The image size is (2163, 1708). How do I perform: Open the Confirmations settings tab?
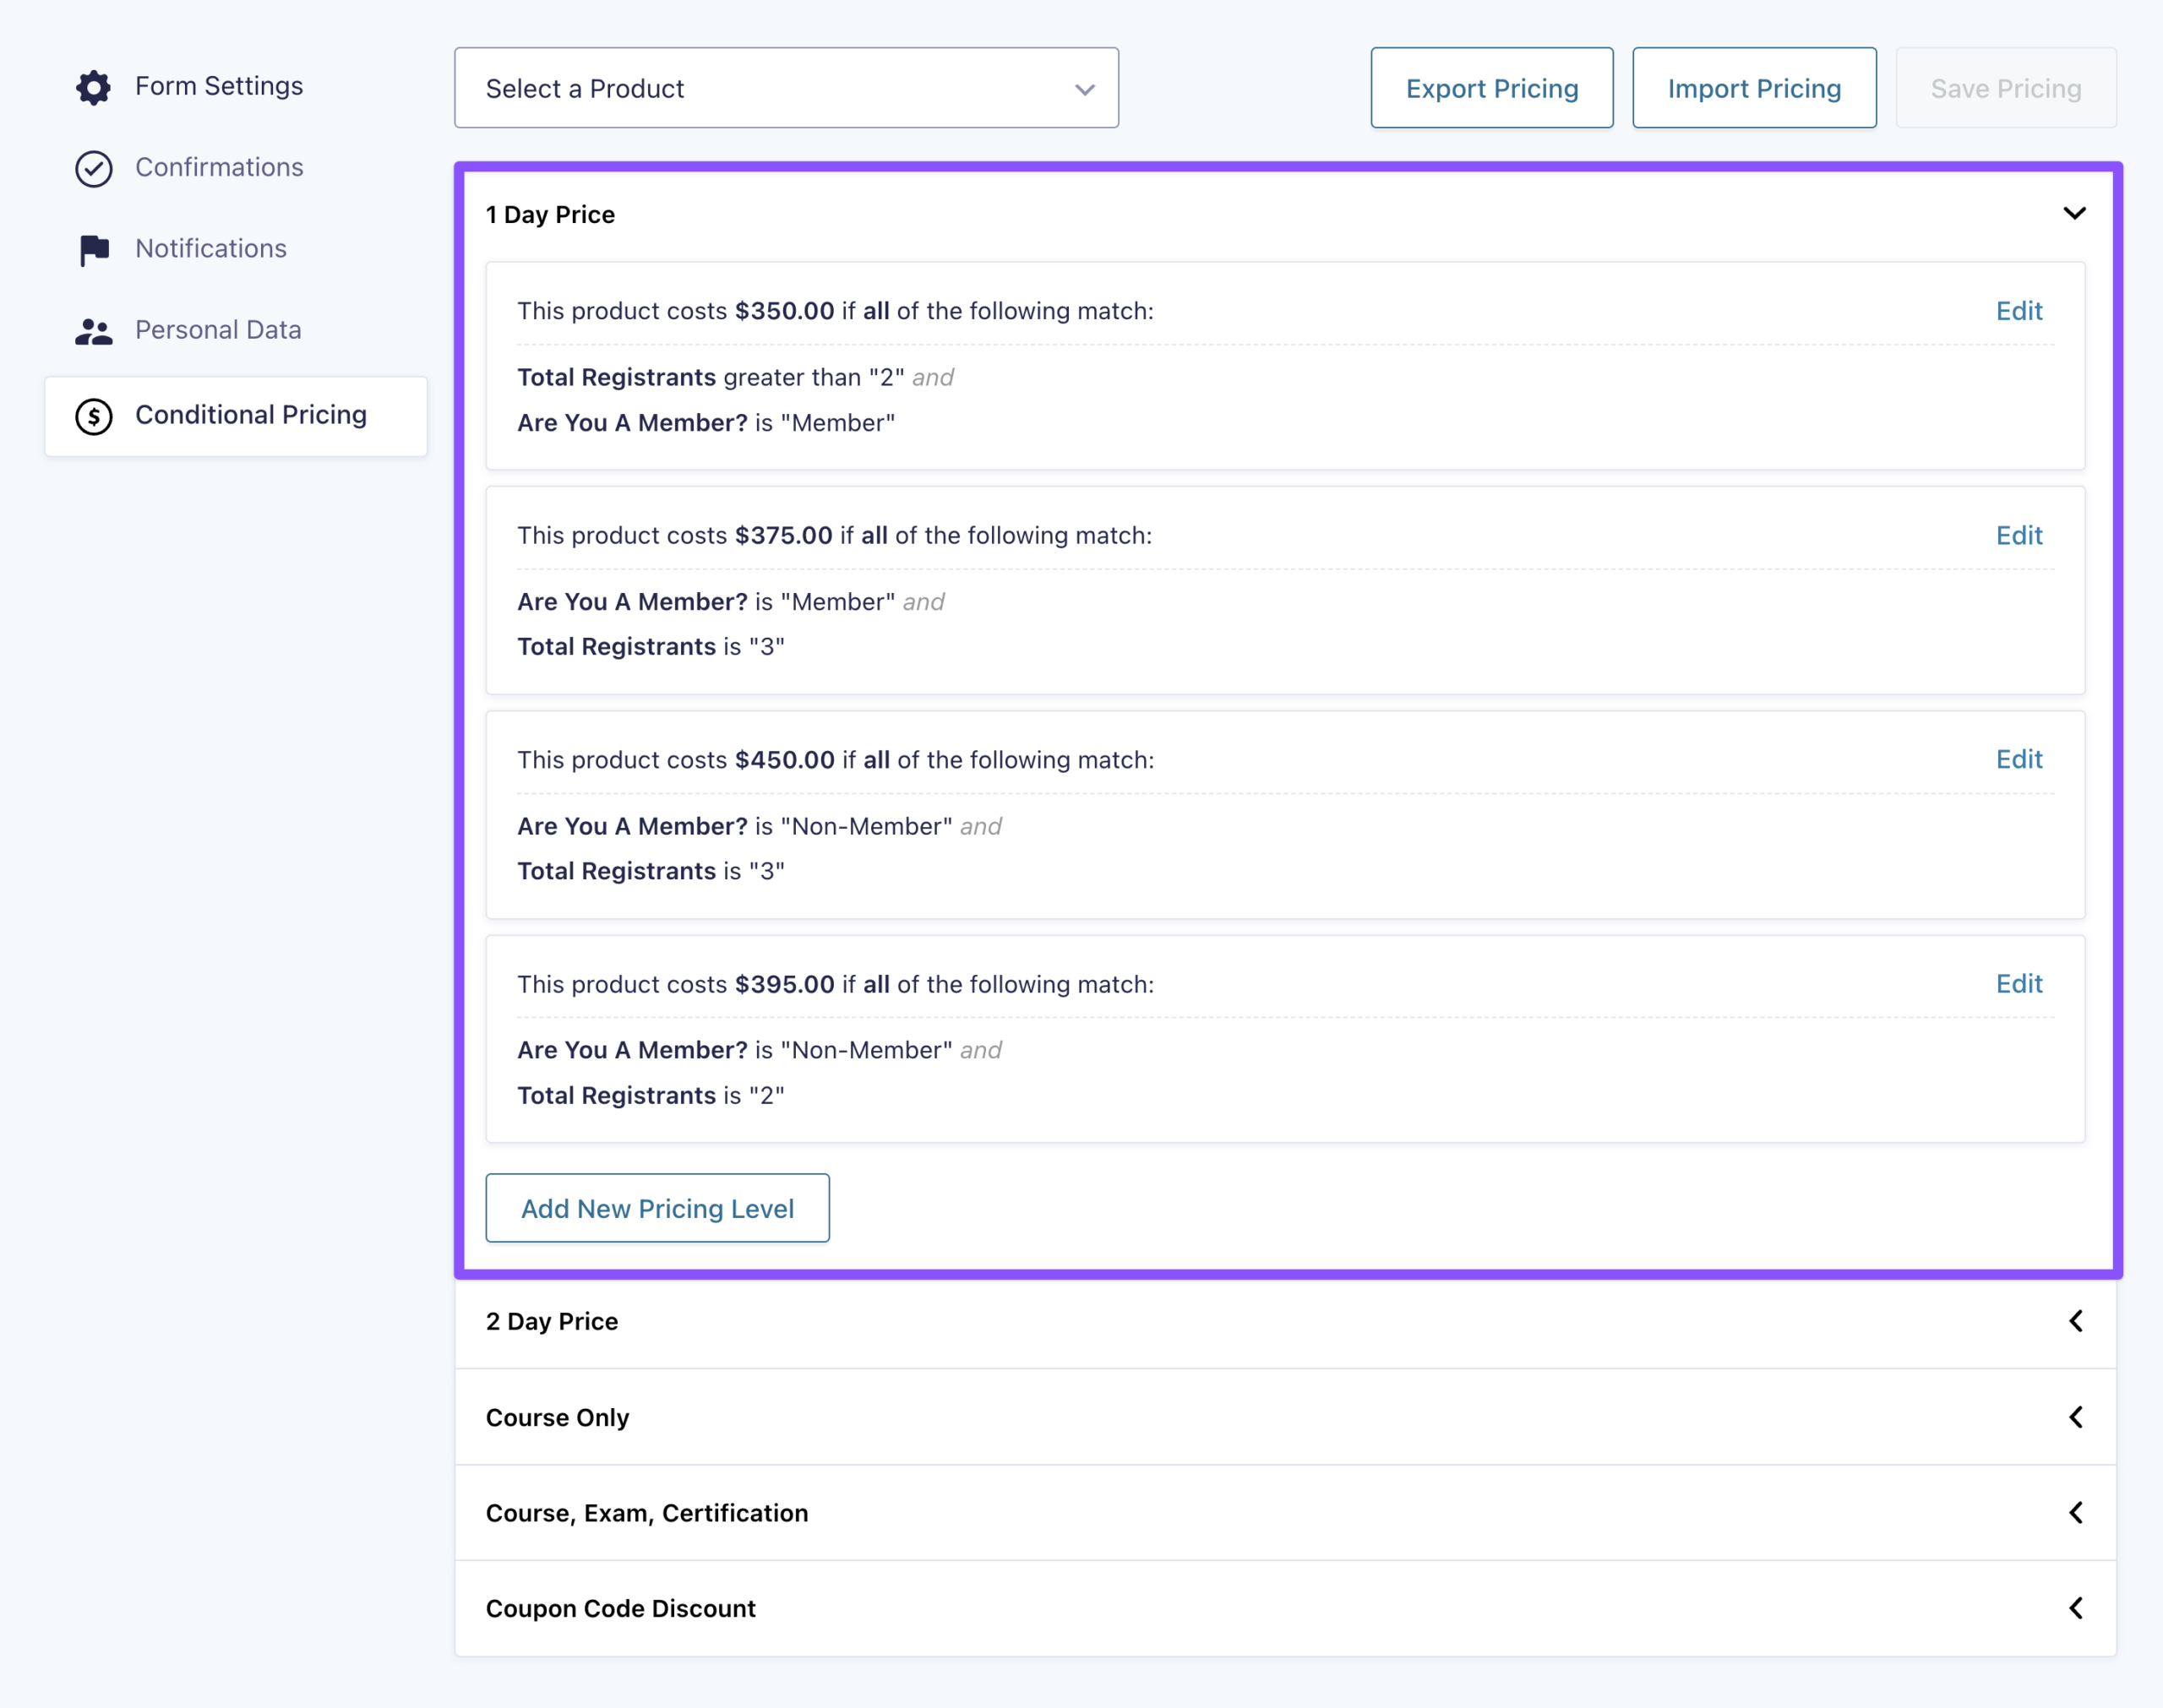coord(219,167)
